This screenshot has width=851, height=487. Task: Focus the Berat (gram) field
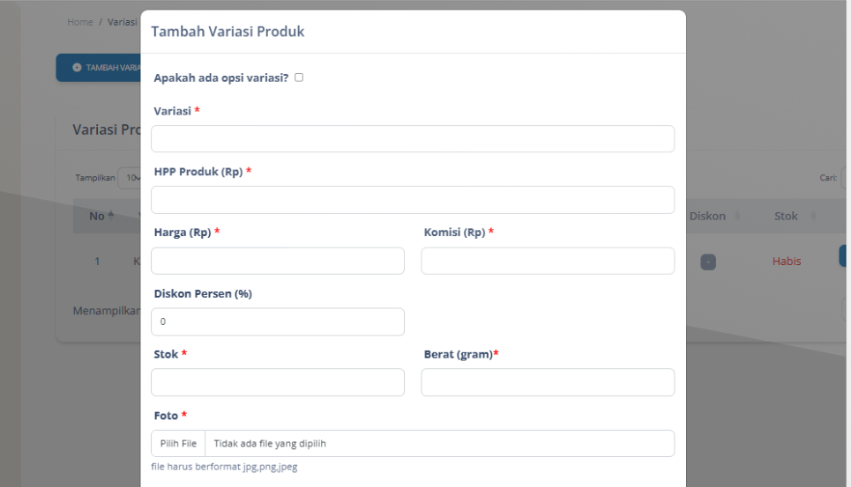[x=548, y=382]
